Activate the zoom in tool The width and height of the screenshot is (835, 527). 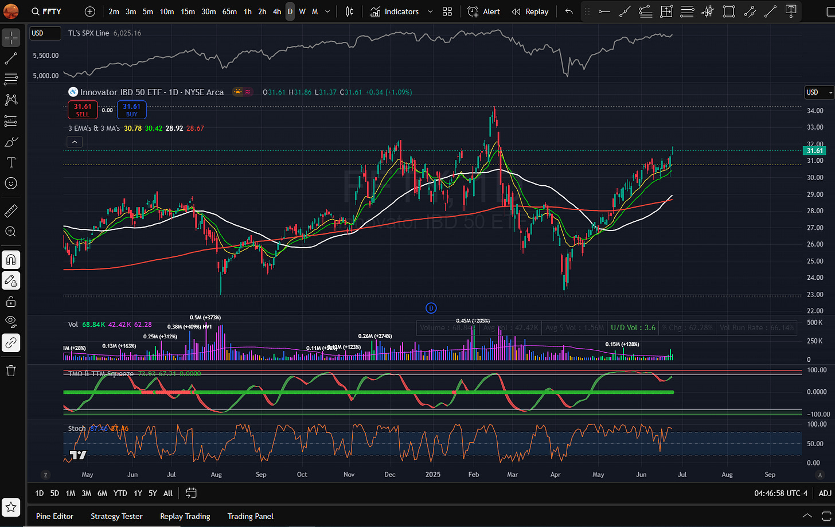pyautogui.click(x=11, y=232)
